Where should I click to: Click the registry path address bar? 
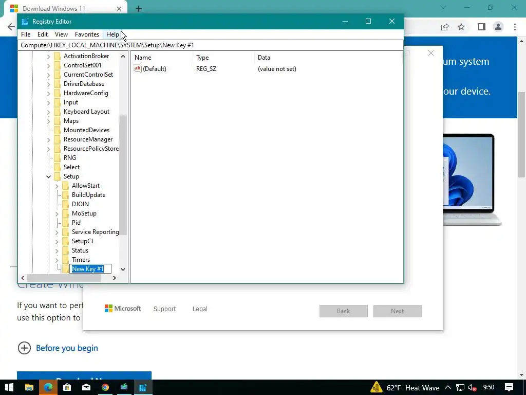tap(211, 45)
